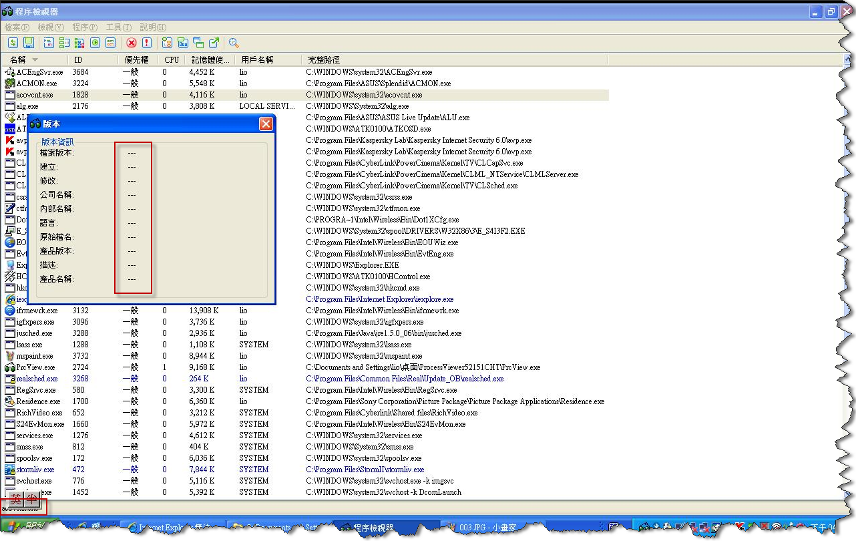Viewport: 856px width, 541px height.
Task: Open the 程序(P) menu
Action: 85,27
